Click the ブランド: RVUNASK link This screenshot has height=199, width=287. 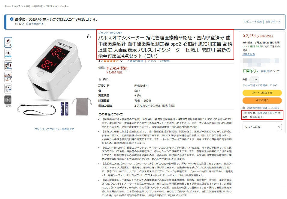(x=110, y=33)
